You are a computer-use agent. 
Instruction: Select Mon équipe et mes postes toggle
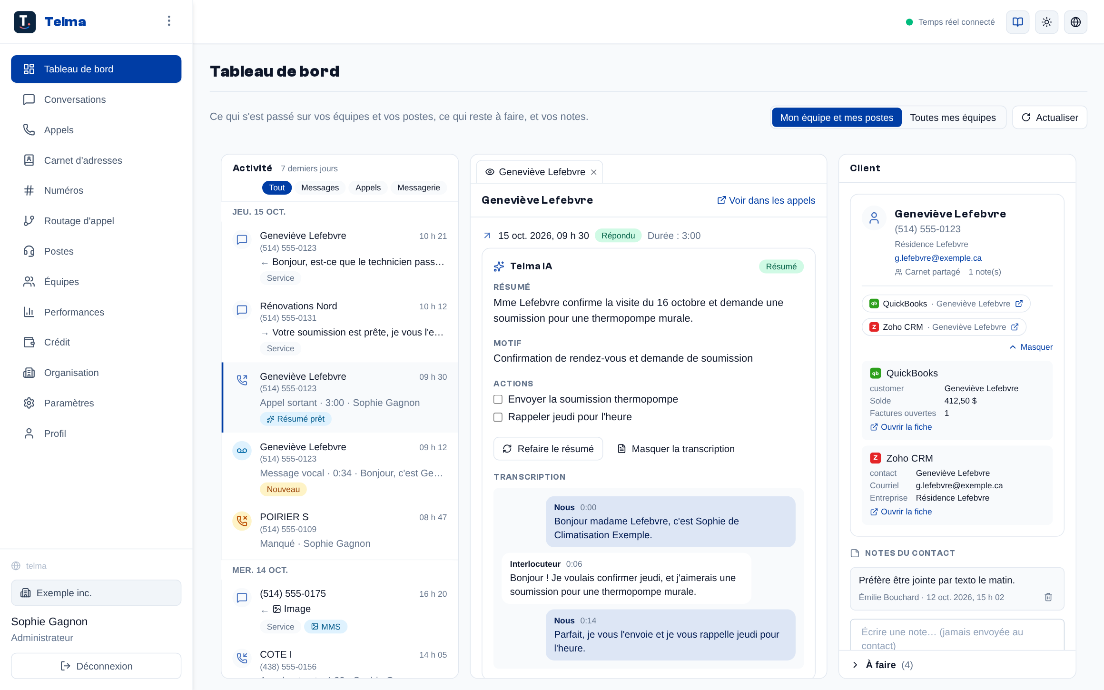point(837,118)
